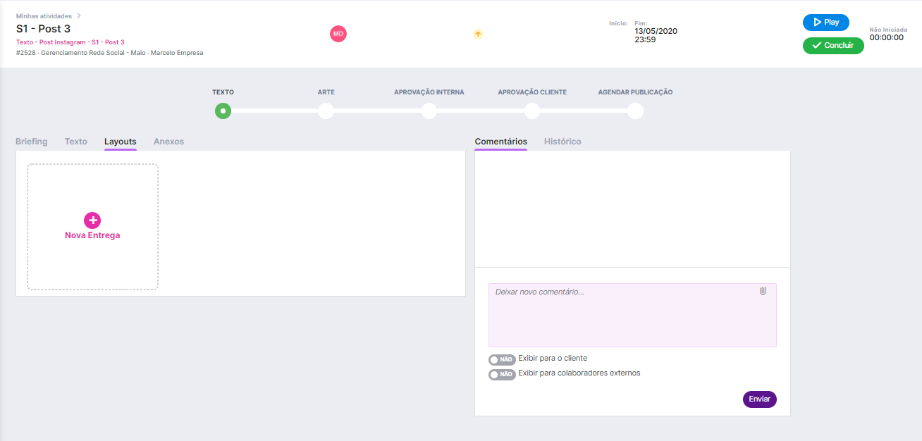Viewport: 922px width, 441px height.
Task: Switch to the Histórico tab
Action: [563, 142]
